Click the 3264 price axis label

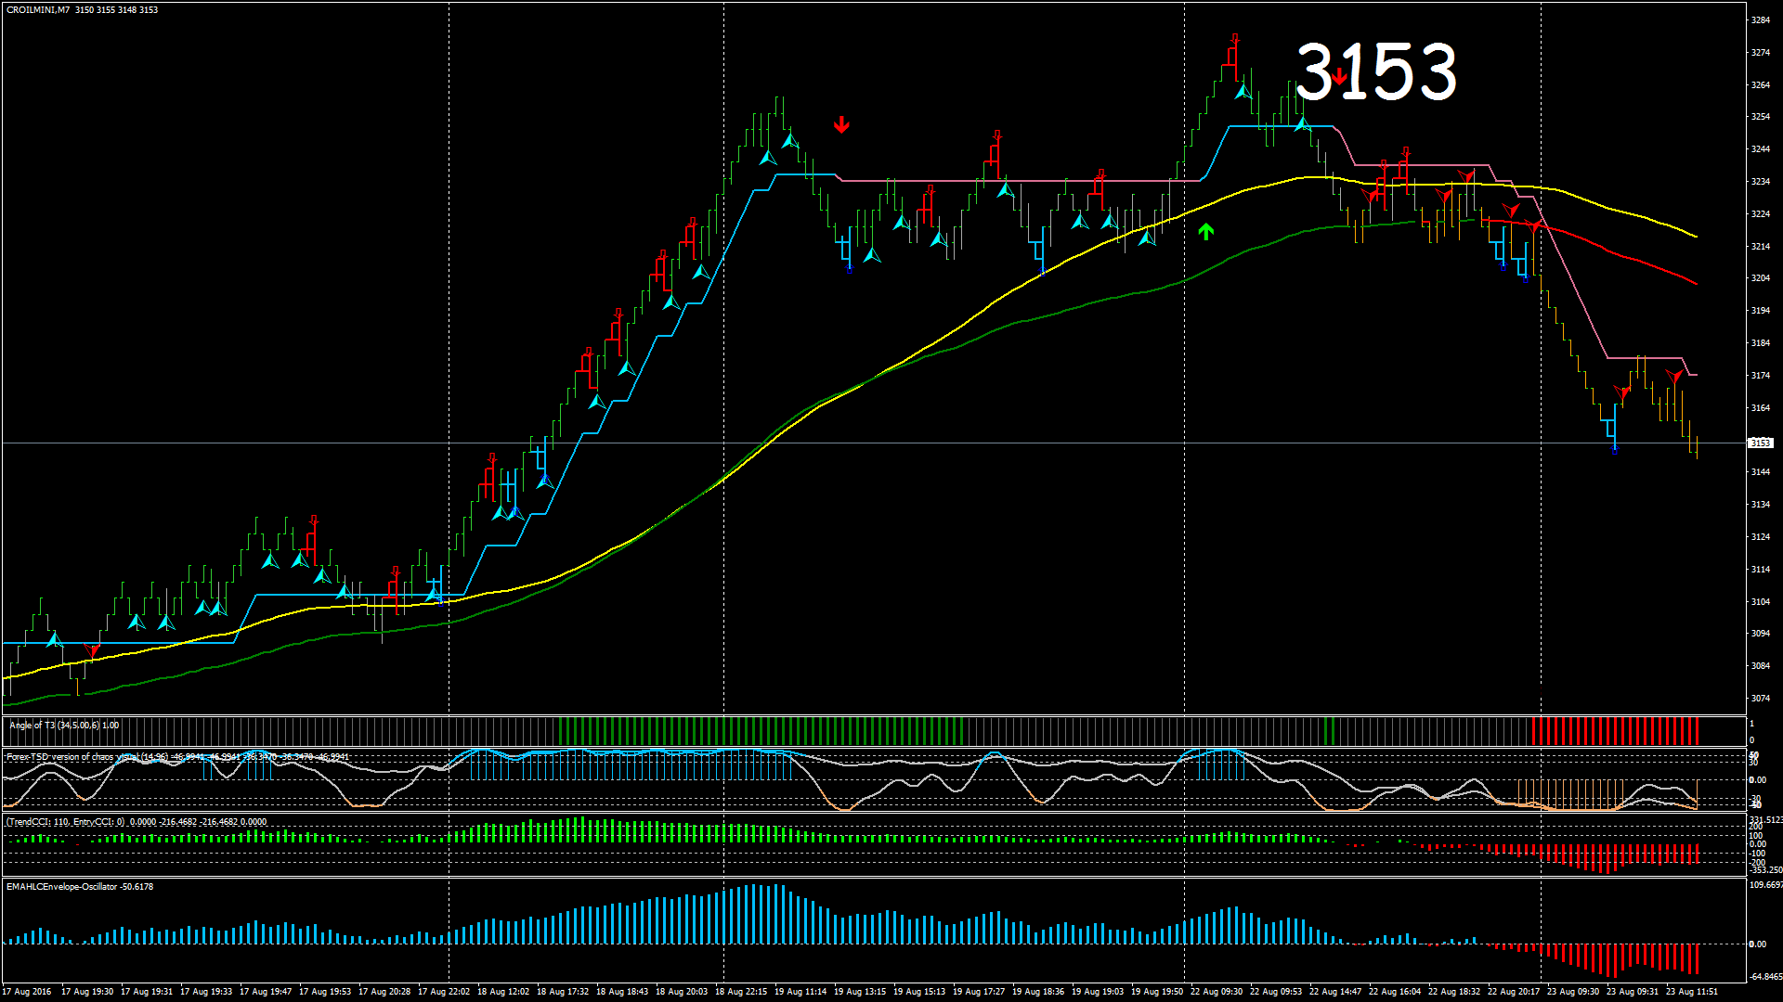point(1760,85)
